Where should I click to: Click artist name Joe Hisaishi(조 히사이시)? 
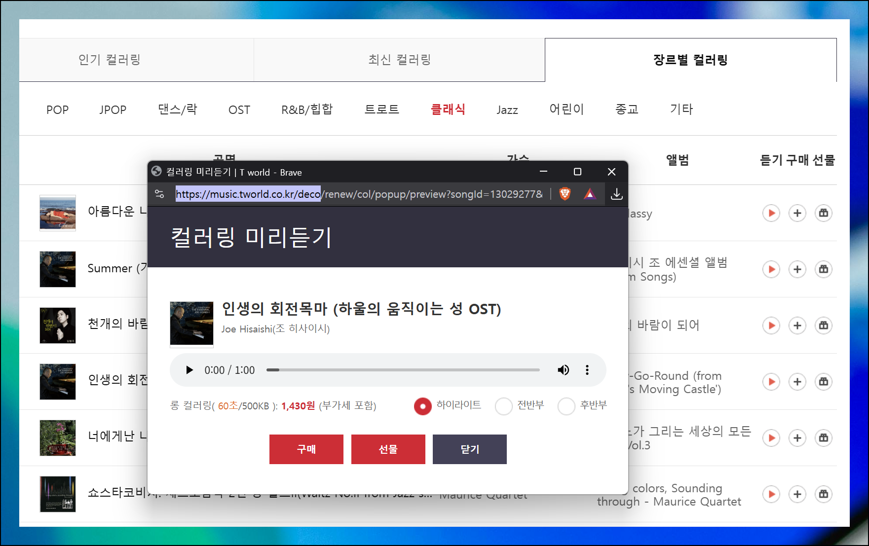[275, 329]
